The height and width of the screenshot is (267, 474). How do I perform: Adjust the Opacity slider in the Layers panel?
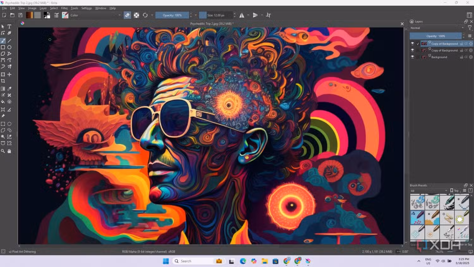point(436,36)
